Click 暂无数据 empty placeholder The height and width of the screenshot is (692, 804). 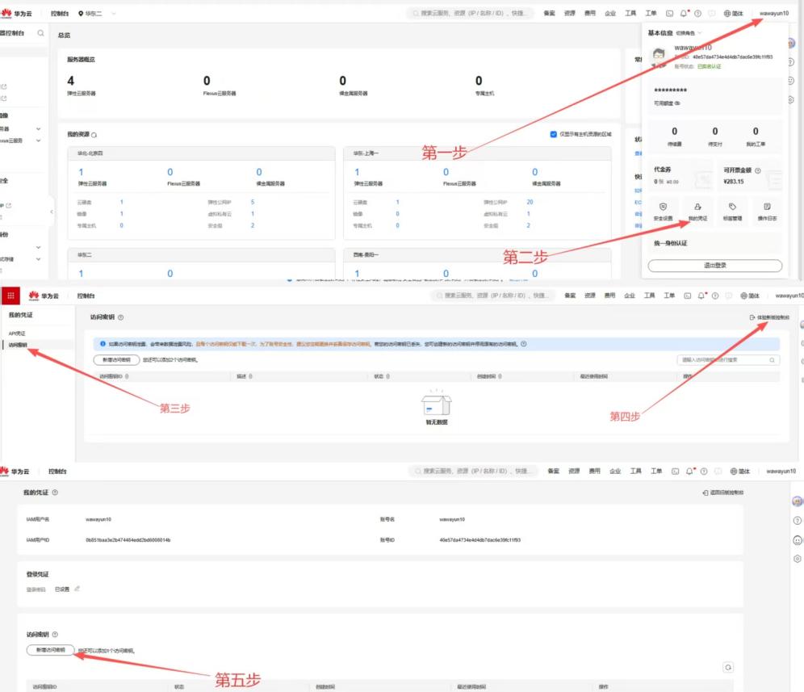point(437,409)
